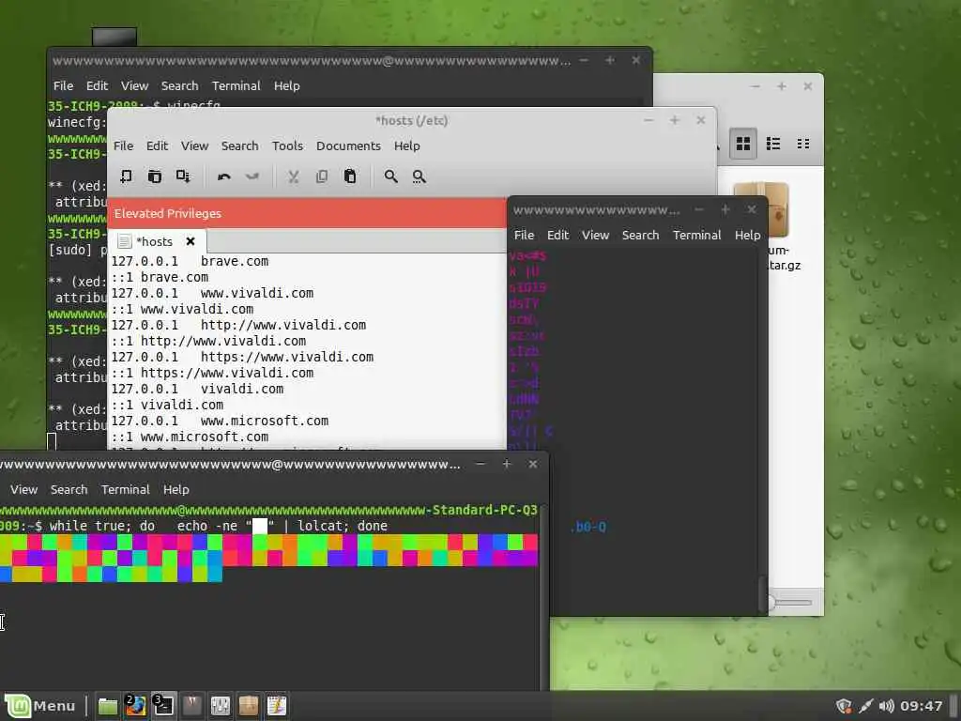Screen dimensions: 961x721
Task: Adjust the file manager zoom slider
Action: [792, 603]
